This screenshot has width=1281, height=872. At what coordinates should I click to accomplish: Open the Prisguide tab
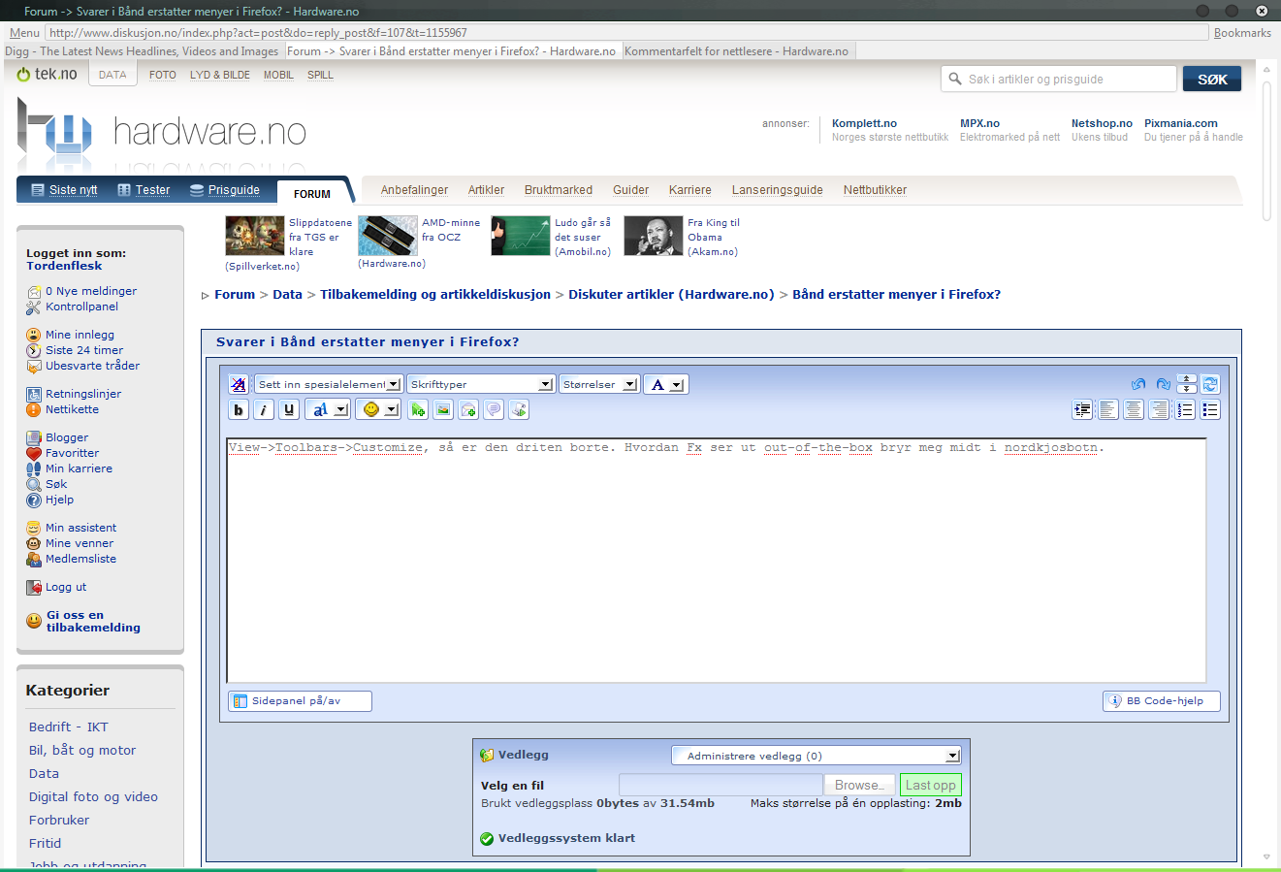pyautogui.click(x=225, y=190)
